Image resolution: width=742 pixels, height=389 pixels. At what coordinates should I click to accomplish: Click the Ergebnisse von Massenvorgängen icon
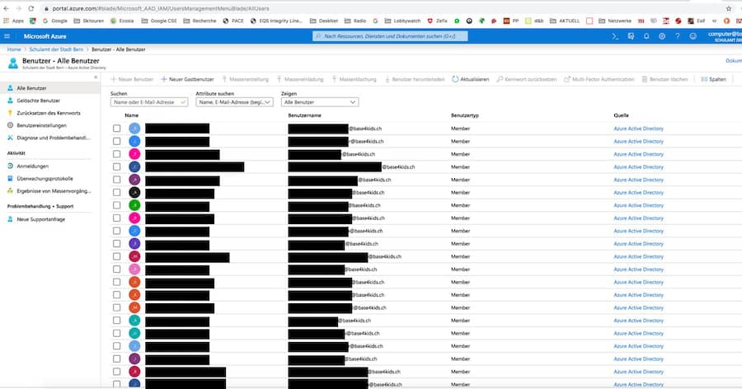(10, 191)
